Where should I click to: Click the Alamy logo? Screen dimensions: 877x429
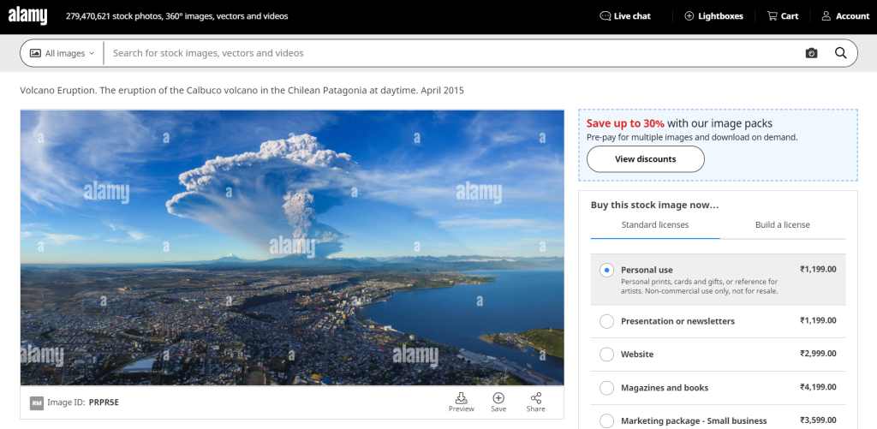27,15
